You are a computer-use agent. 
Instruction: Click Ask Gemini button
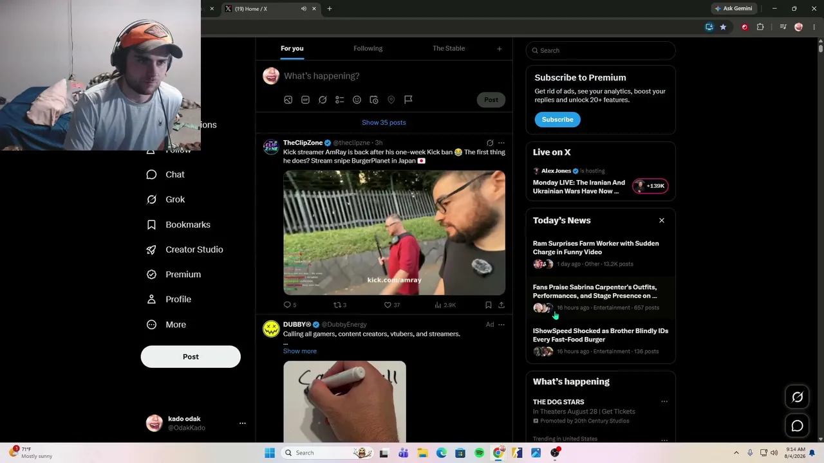click(733, 8)
